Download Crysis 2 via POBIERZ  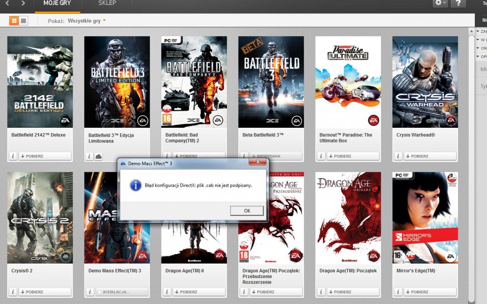(x=45, y=292)
